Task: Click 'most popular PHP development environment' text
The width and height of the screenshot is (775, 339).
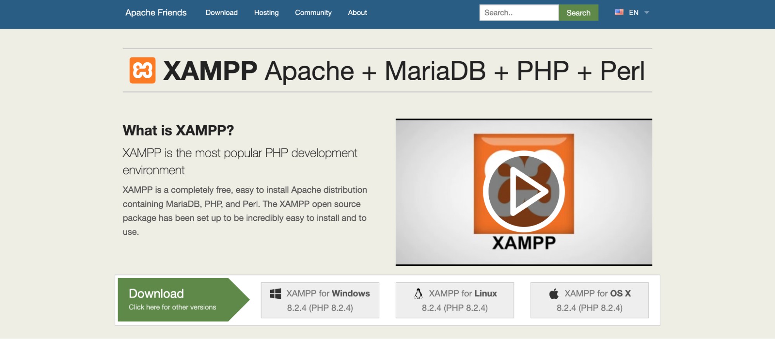Action: click(240, 161)
